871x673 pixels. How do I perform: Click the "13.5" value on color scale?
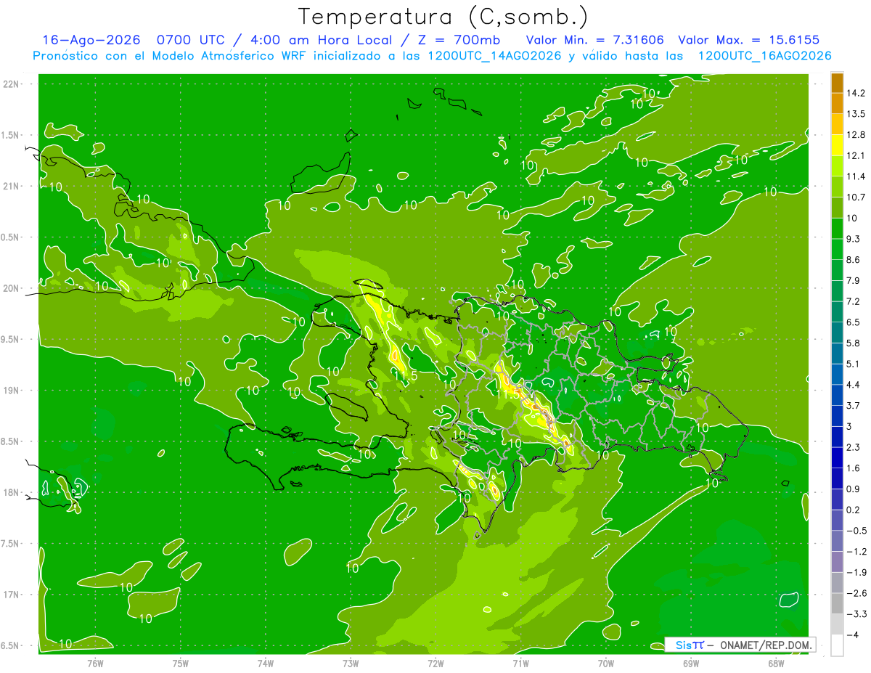pyautogui.click(x=856, y=114)
